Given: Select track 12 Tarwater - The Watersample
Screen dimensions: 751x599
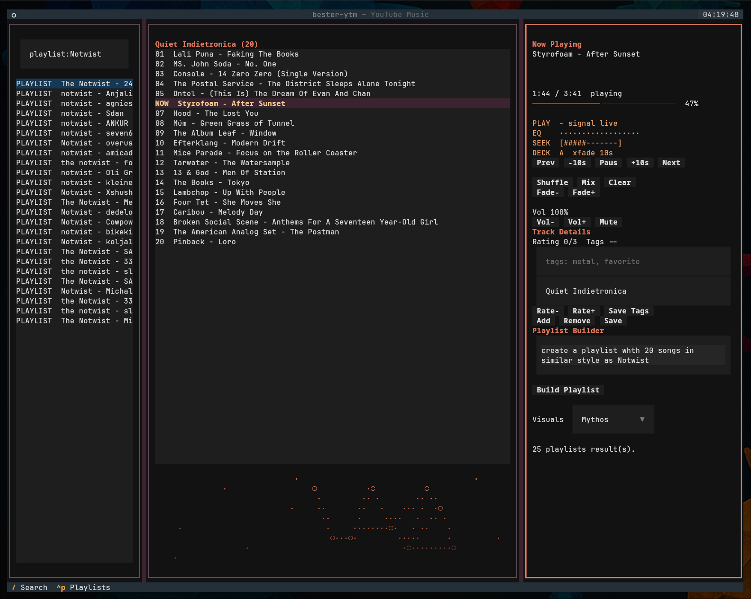Looking at the screenshot, I should pyautogui.click(x=333, y=163).
